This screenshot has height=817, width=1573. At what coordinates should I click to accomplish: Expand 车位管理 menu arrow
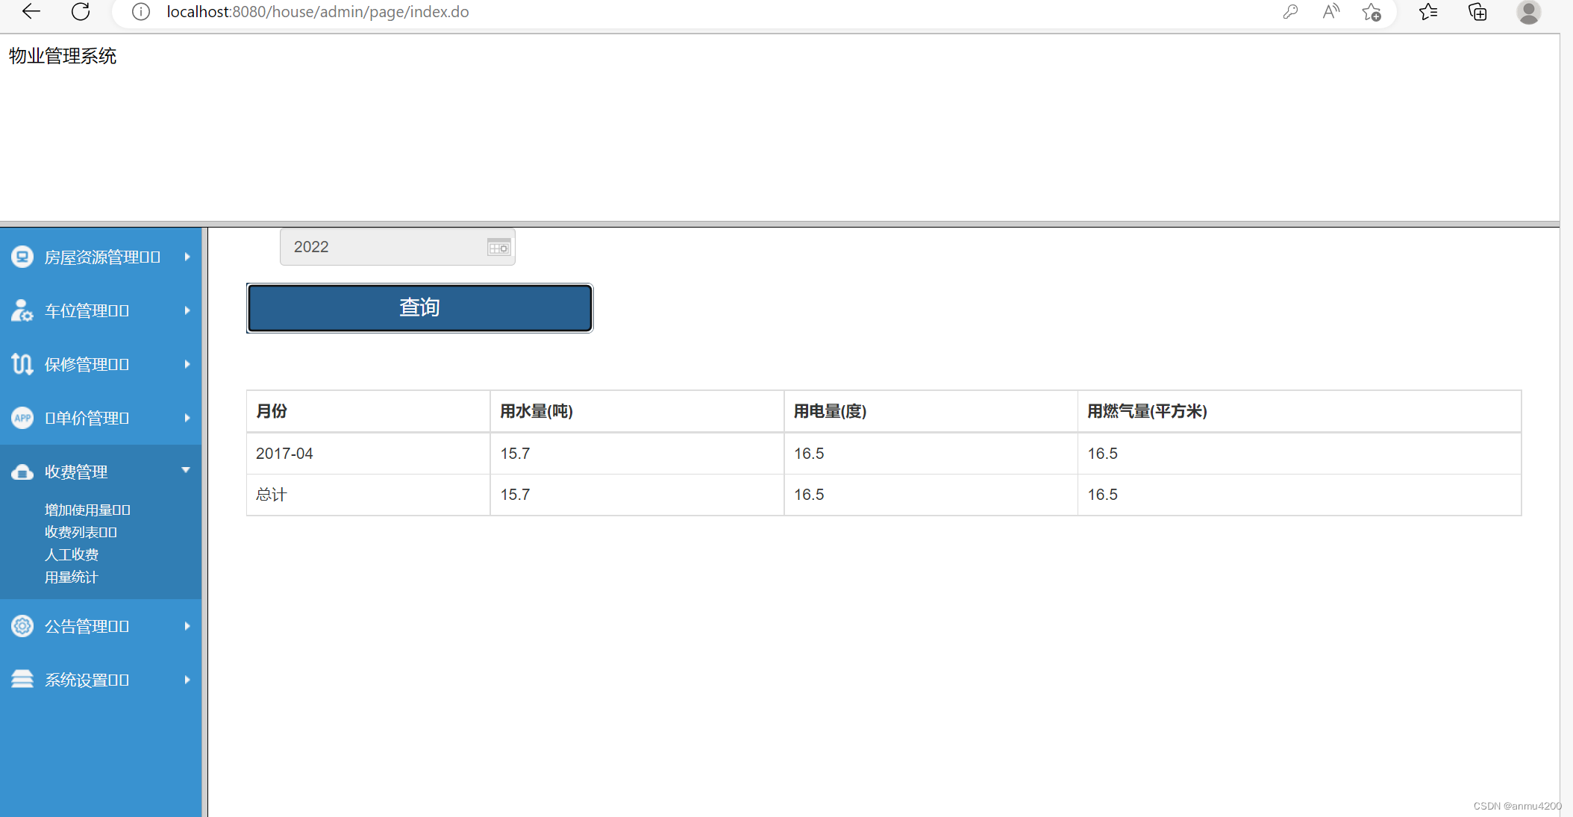[187, 310]
